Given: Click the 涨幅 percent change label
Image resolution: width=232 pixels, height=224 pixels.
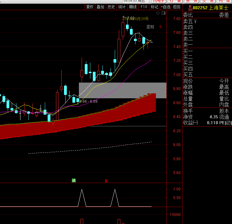Looking at the screenshot, I should [x=188, y=93].
